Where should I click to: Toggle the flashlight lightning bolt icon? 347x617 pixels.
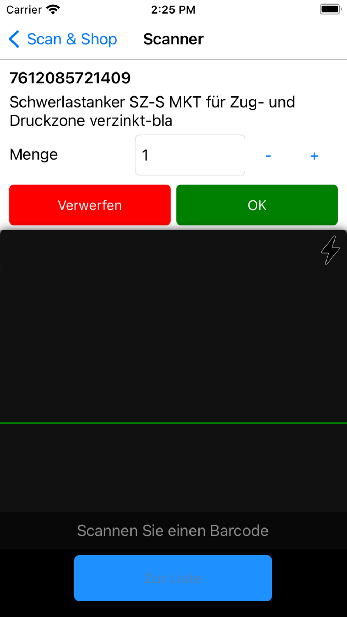click(330, 250)
